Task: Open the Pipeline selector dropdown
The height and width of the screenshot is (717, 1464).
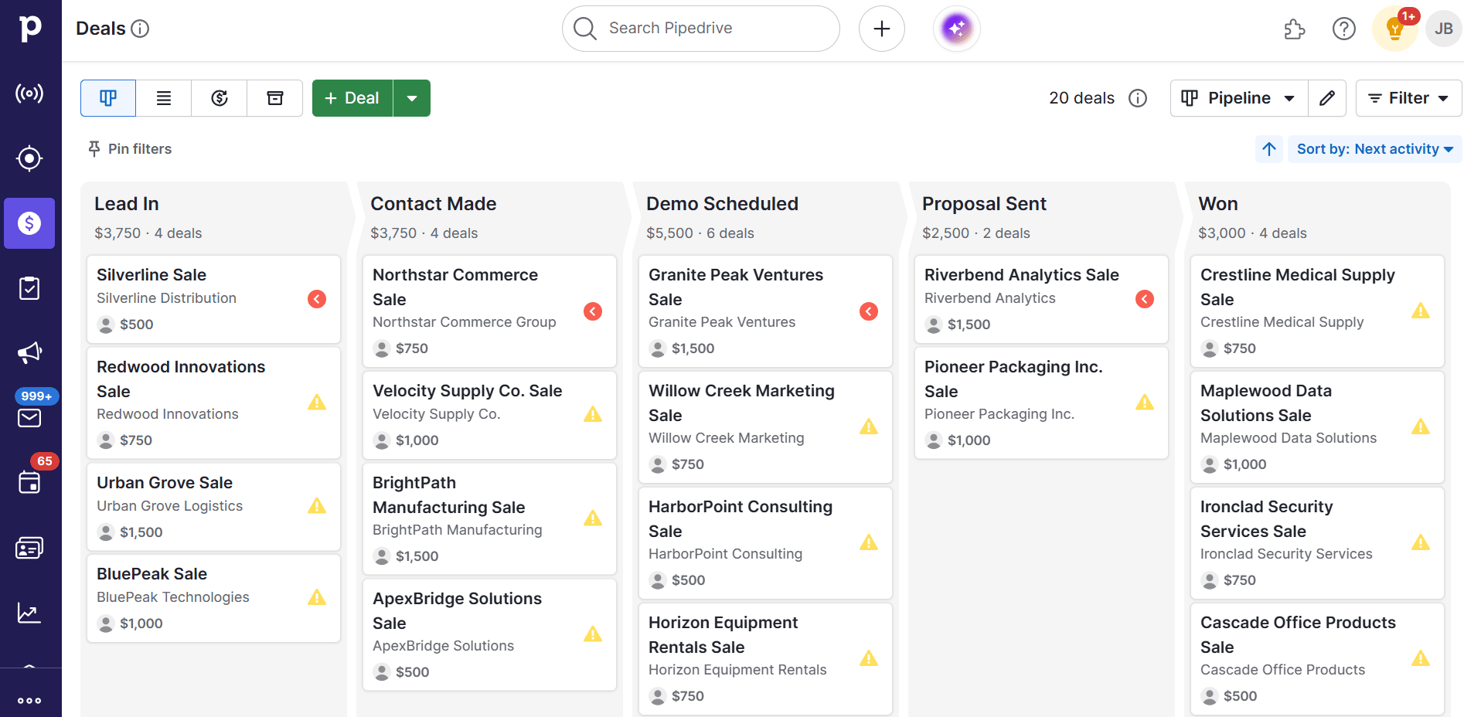Action: 1238,98
